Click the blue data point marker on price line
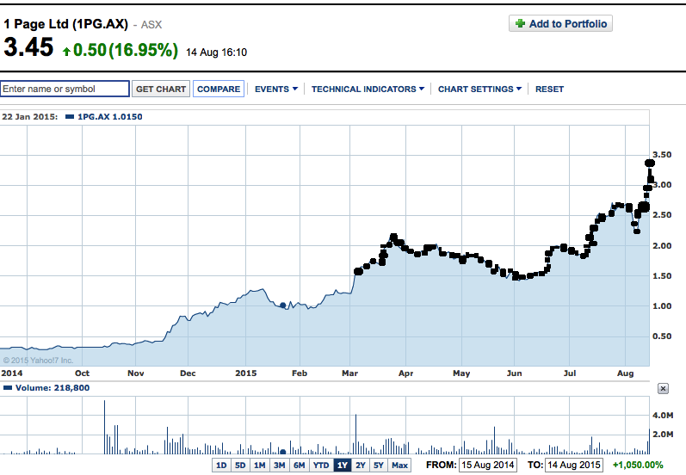The image size is (686, 475). pyautogui.click(x=282, y=305)
